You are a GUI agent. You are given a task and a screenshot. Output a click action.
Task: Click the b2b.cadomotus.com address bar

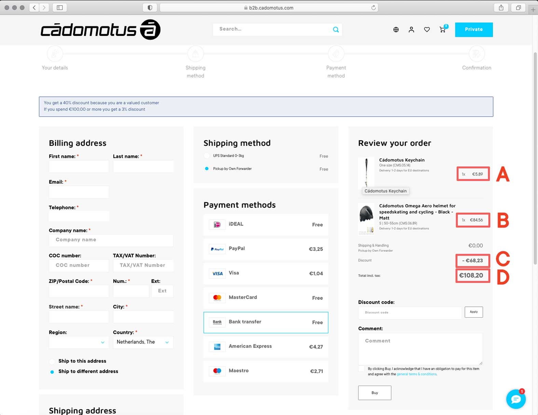pyautogui.click(x=269, y=8)
